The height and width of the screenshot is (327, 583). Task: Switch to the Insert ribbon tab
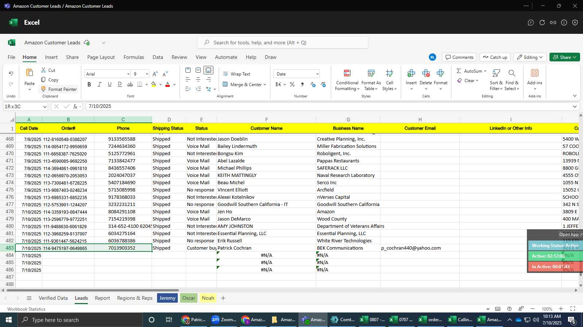[51, 57]
